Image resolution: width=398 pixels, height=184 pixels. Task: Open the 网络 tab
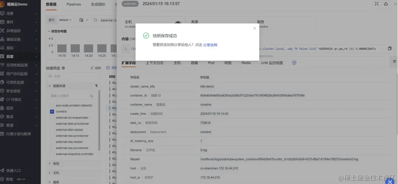228,63
